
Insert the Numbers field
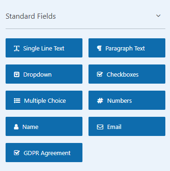(127, 100)
